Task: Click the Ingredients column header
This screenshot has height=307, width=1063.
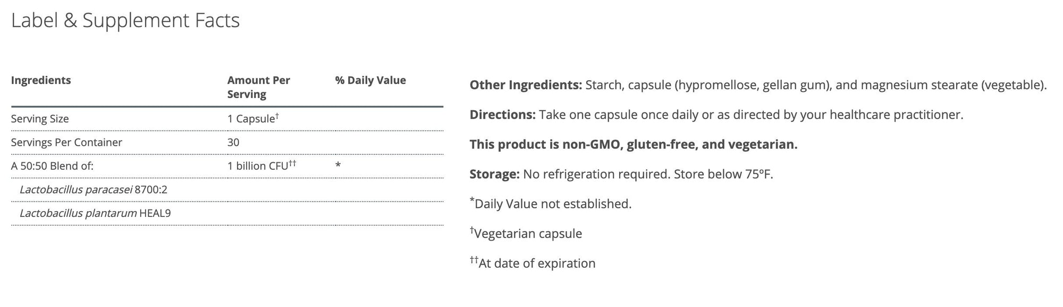Action: coord(41,81)
